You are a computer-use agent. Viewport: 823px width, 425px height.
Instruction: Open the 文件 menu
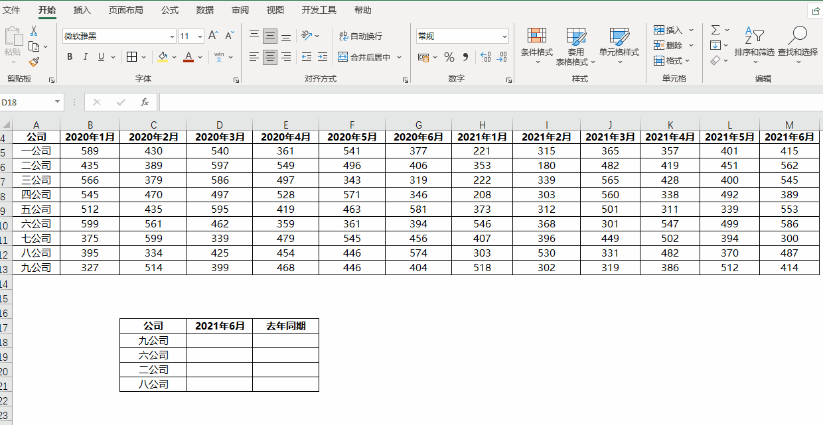11,11
